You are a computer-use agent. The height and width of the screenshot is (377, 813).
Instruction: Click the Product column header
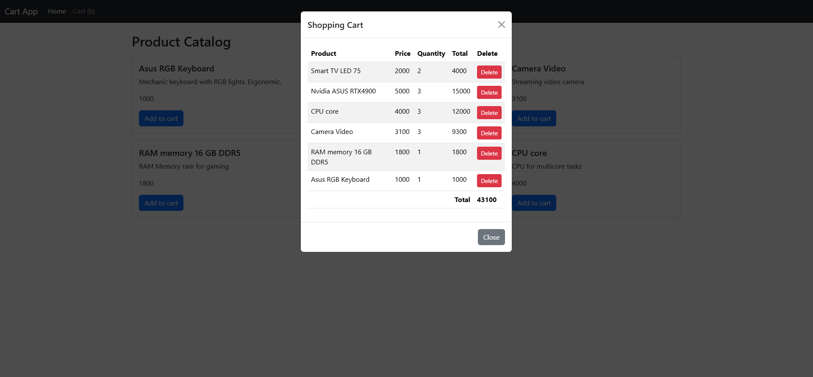pos(323,54)
